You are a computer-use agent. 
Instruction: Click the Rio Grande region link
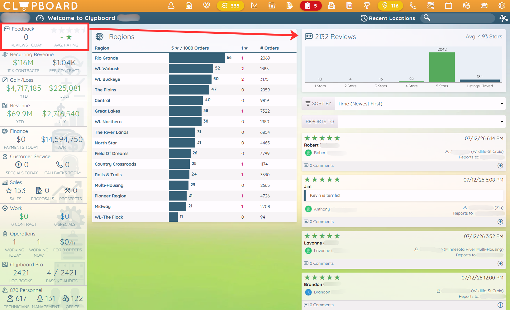pos(107,58)
